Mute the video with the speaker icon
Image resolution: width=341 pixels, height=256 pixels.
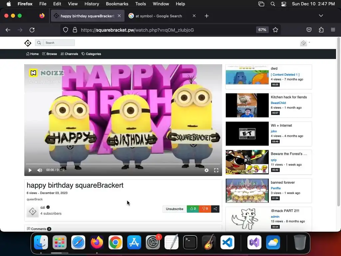pyautogui.click(x=40, y=170)
